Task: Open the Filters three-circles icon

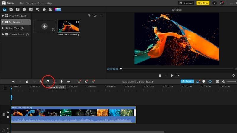Action: click(44, 9)
